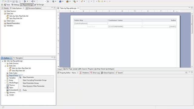Viewport: 194px width, 109px height.
Task: Open the Resource Explorer tab
Action: coord(33,8)
